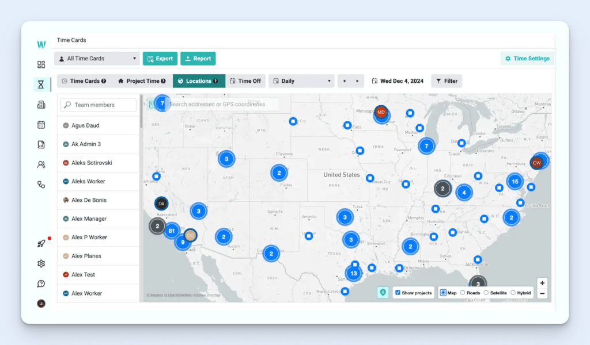The height and width of the screenshot is (345, 590).
Task: Zoom in with the plus map button
Action: point(542,283)
